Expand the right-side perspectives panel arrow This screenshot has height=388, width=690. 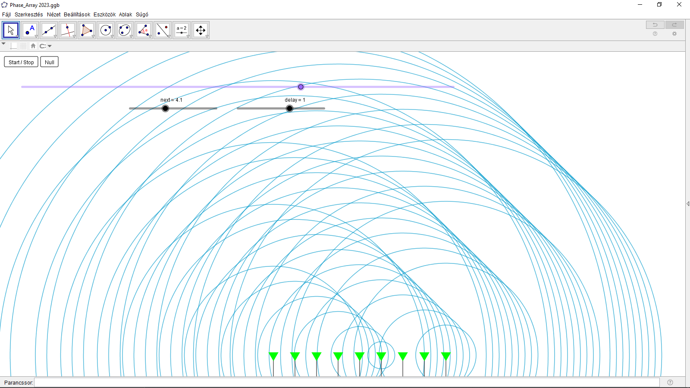[687, 203]
